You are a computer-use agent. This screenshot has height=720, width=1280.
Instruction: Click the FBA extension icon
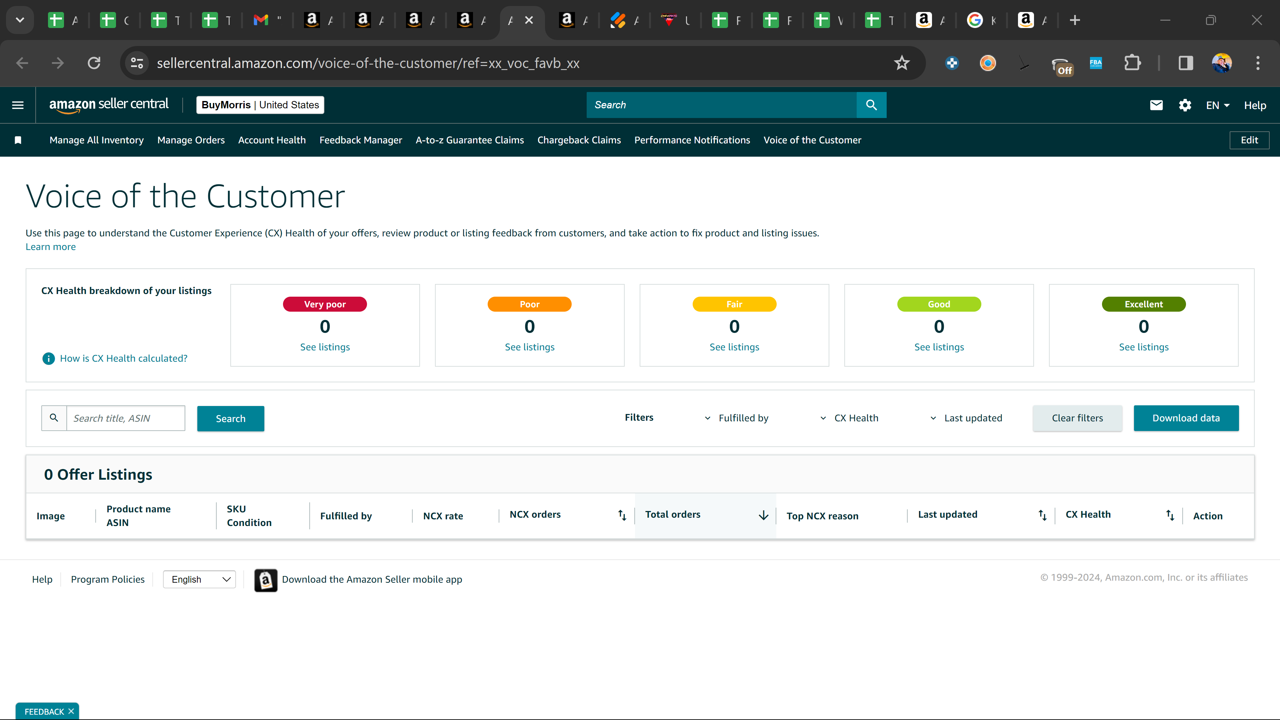[x=1096, y=63]
